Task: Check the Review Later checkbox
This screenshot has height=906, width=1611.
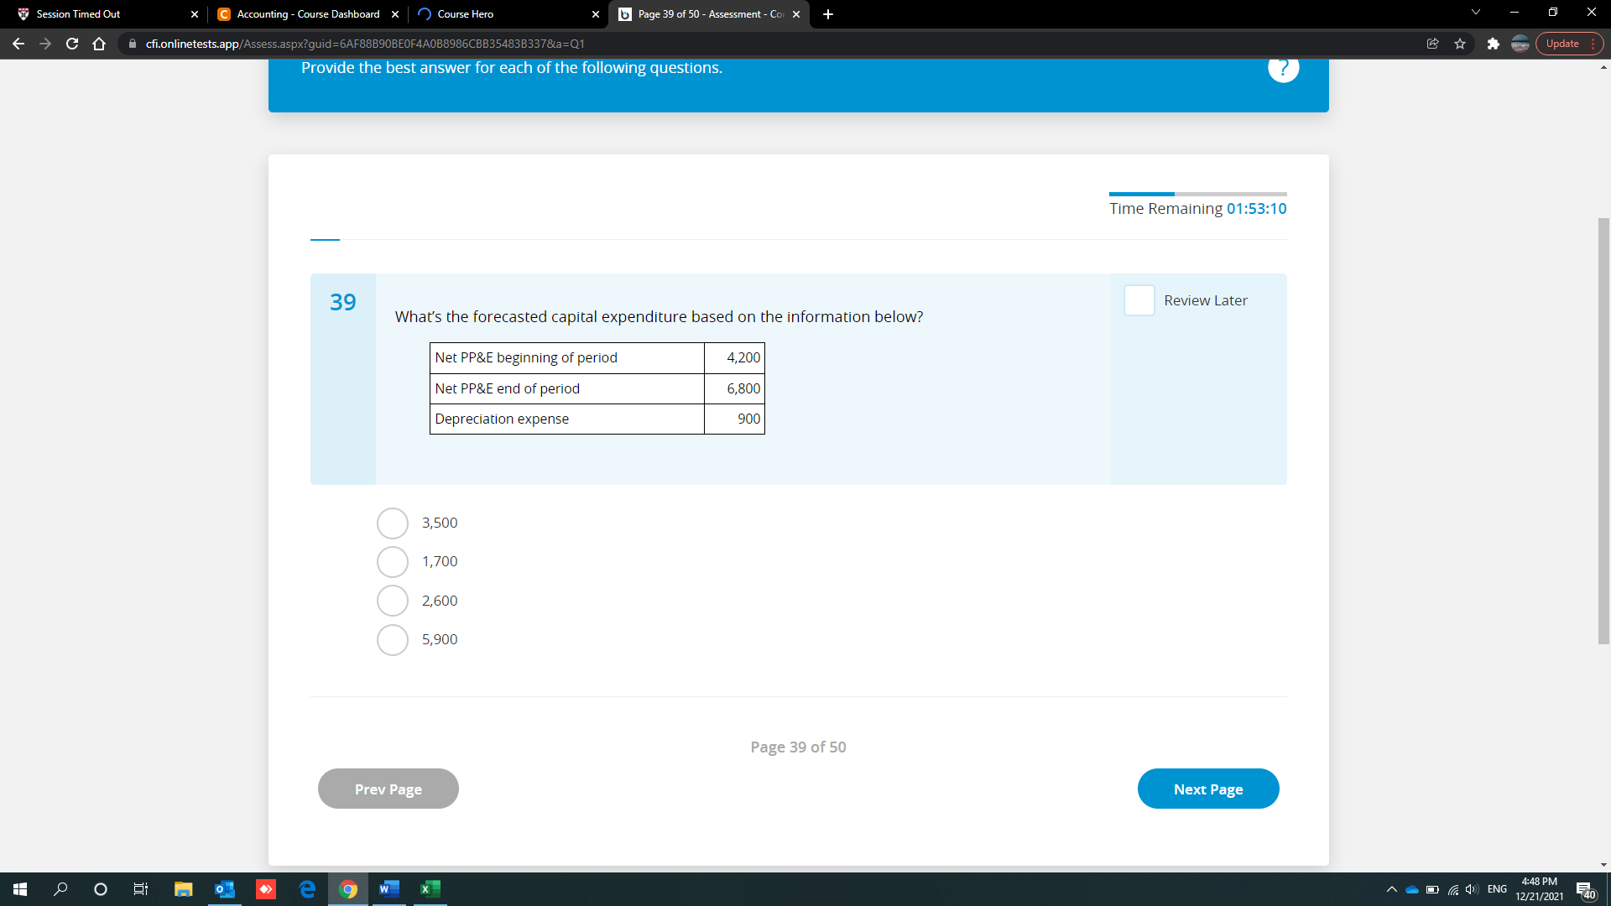Action: pyautogui.click(x=1139, y=300)
